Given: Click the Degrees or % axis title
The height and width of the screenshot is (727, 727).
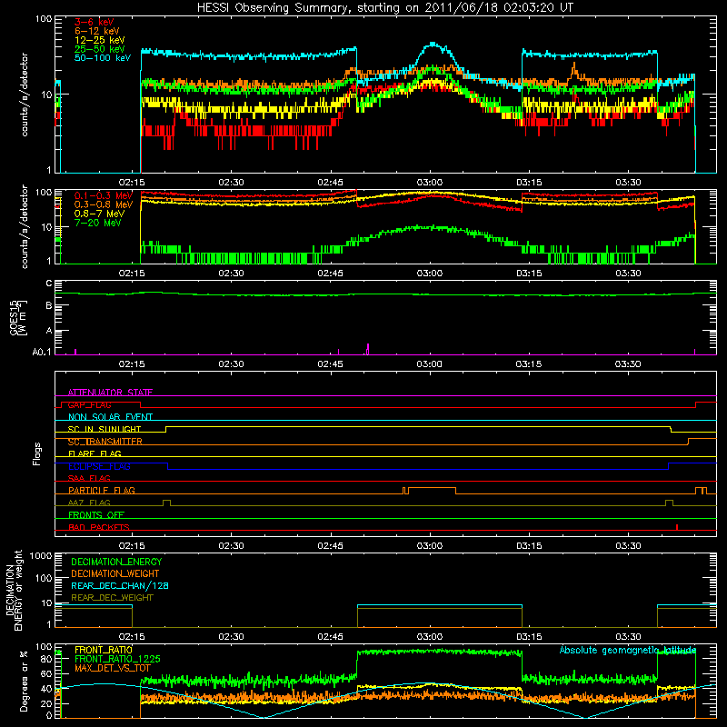Looking at the screenshot, I should tap(24, 681).
